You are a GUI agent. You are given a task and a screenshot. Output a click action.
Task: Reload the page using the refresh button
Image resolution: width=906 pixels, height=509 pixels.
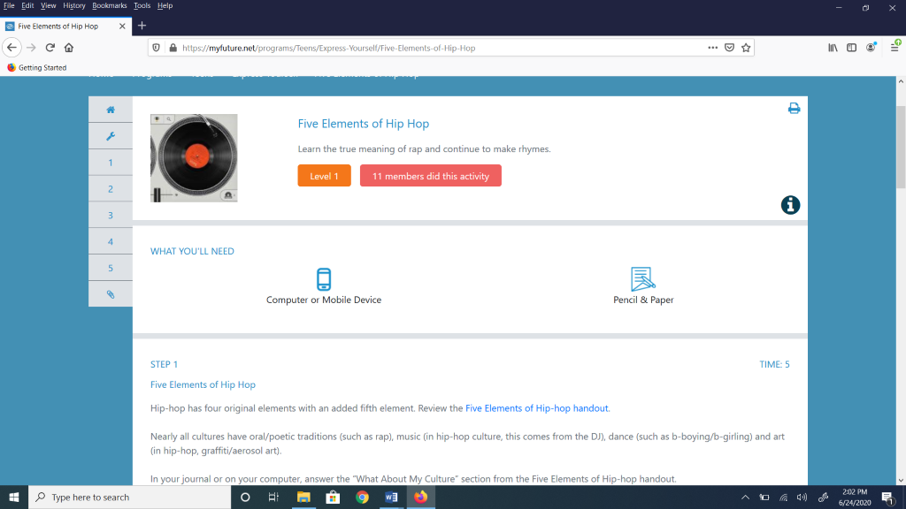[50, 48]
